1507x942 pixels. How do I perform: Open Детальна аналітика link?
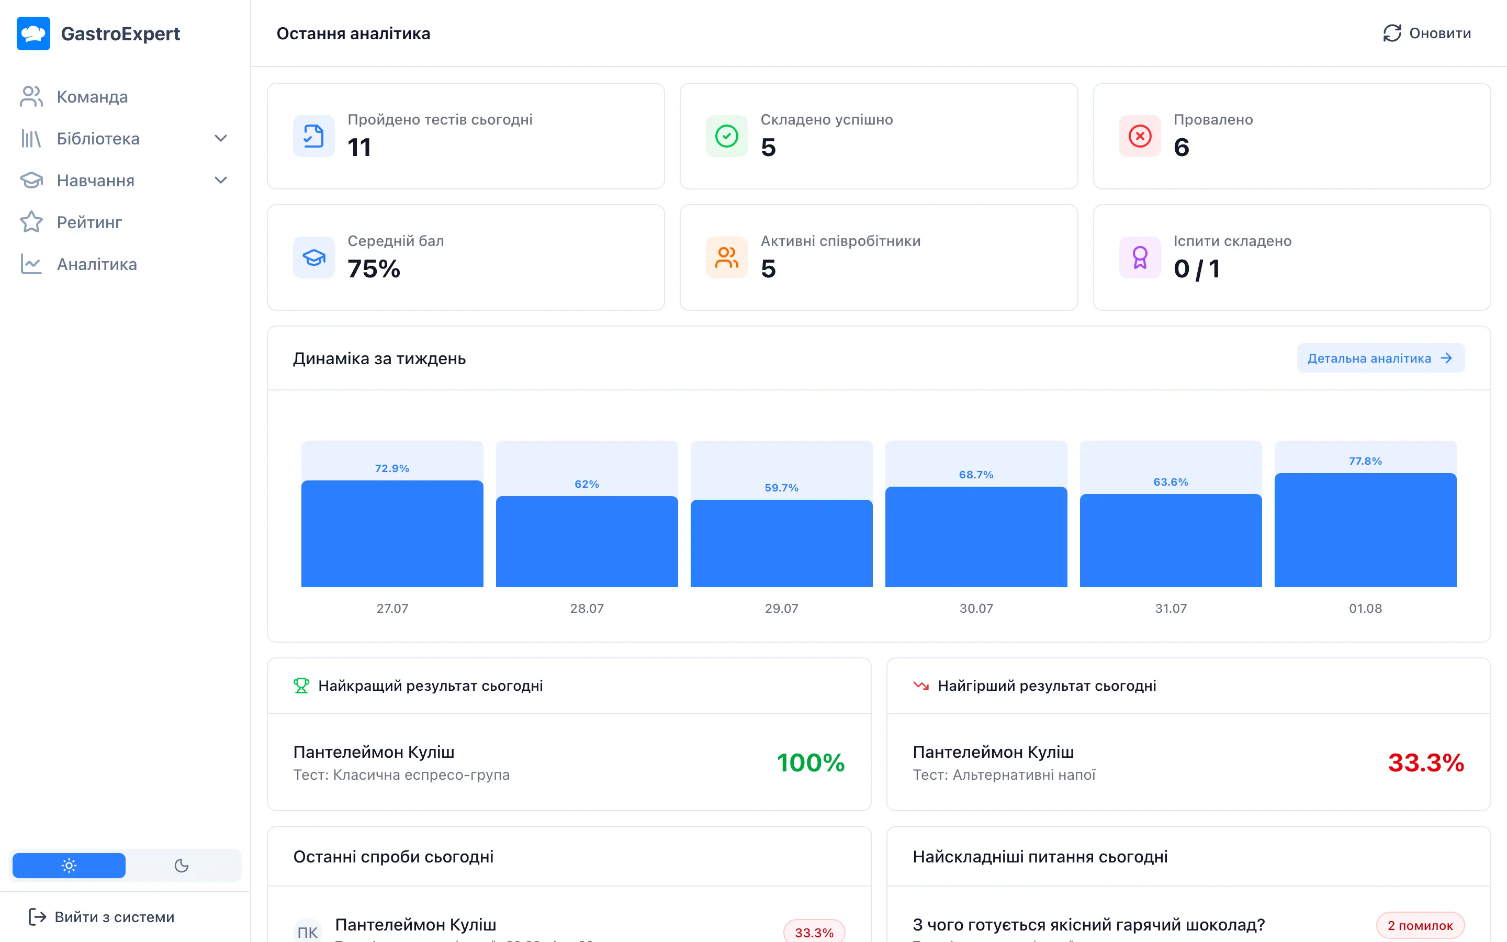click(1380, 358)
